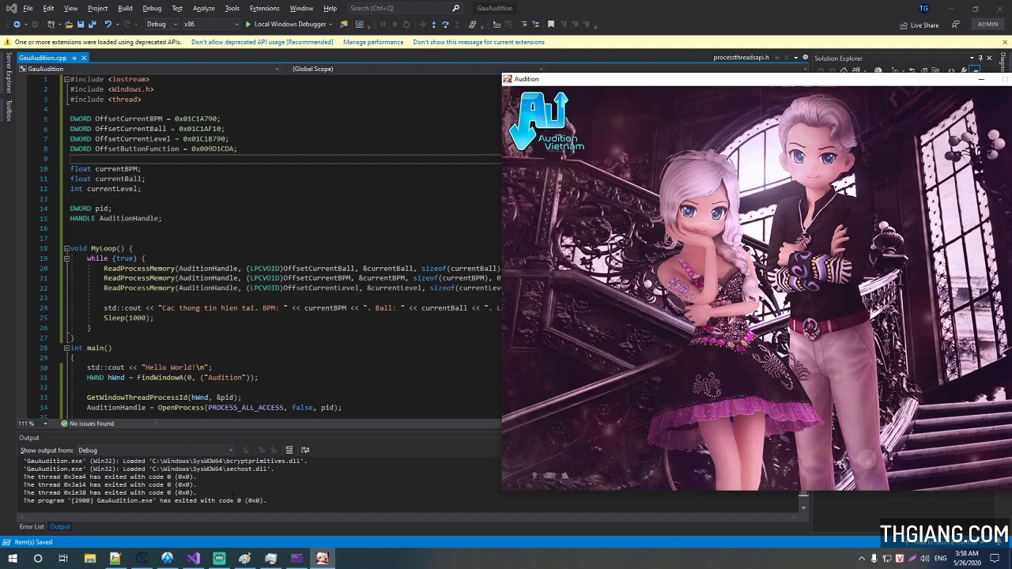Toggle auto hide pin on Solution Explorer
The height and width of the screenshot is (569, 1012).
980,58
